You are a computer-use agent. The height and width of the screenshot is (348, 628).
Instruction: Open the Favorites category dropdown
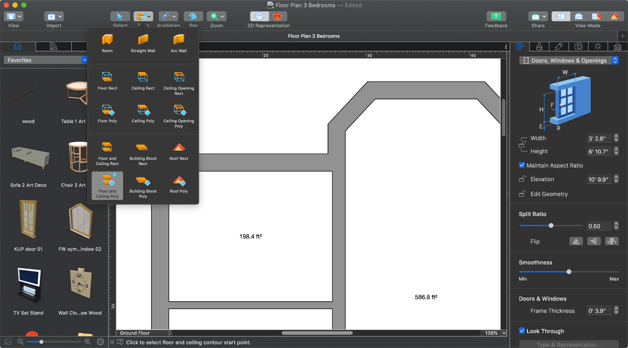click(x=45, y=60)
